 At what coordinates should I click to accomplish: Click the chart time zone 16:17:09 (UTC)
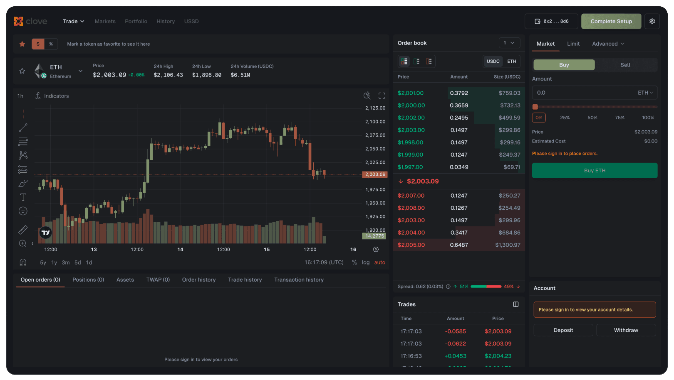click(x=324, y=262)
